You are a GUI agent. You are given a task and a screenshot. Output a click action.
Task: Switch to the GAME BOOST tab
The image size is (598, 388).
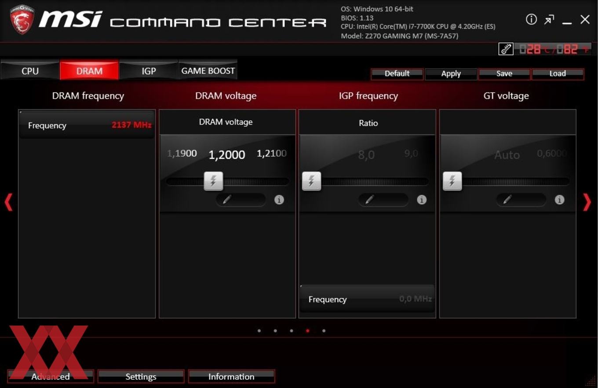[208, 70]
